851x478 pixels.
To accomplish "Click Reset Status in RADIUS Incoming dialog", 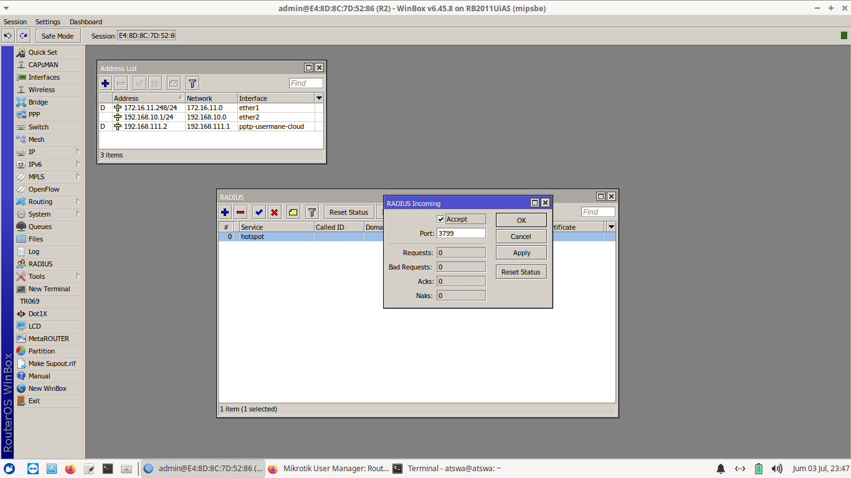I will tap(521, 272).
